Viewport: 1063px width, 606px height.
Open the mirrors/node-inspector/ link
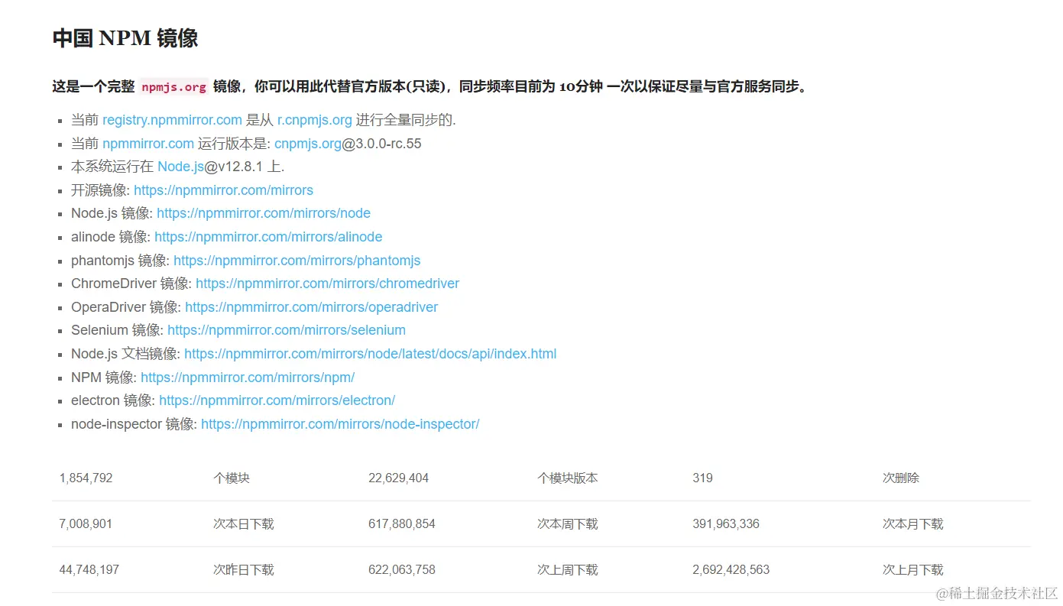pyautogui.click(x=340, y=424)
